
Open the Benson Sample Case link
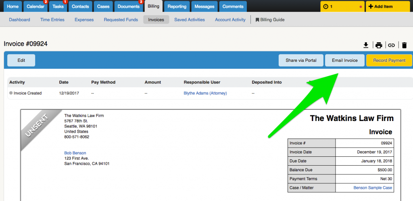pyautogui.click(x=373, y=188)
